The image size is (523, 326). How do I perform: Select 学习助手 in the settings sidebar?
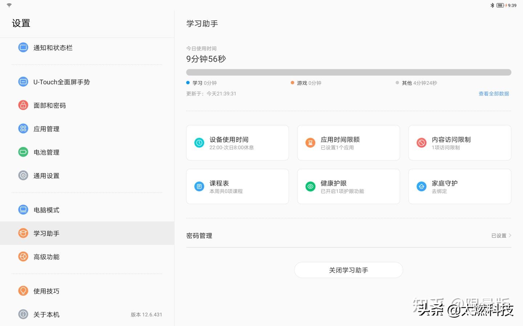coord(46,233)
